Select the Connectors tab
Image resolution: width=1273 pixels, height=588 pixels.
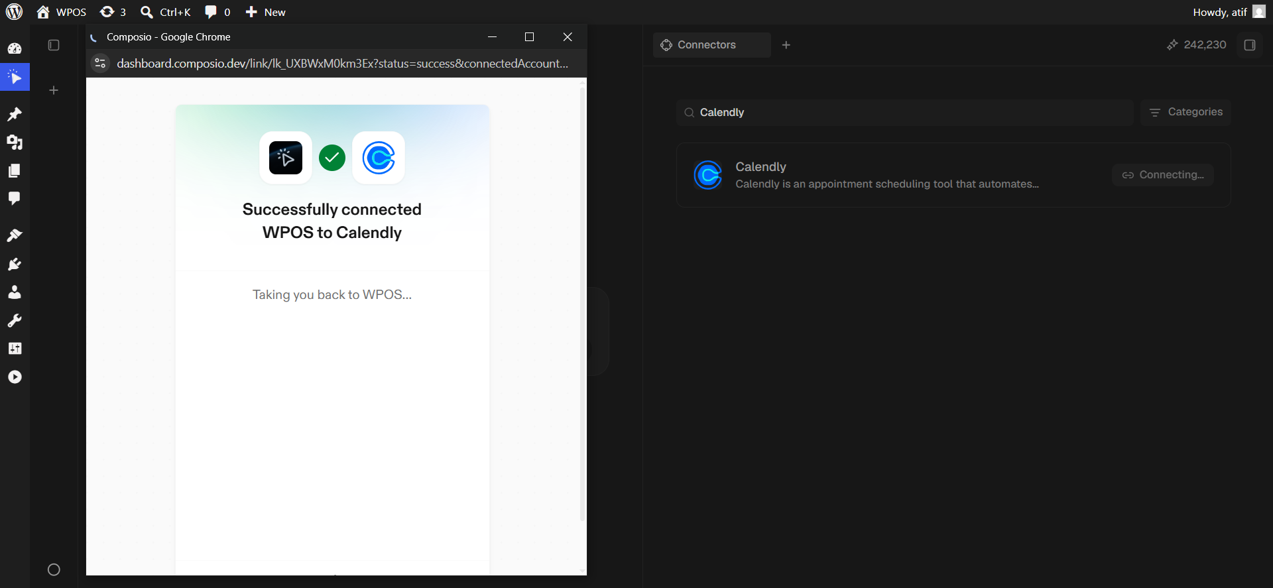(x=711, y=45)
